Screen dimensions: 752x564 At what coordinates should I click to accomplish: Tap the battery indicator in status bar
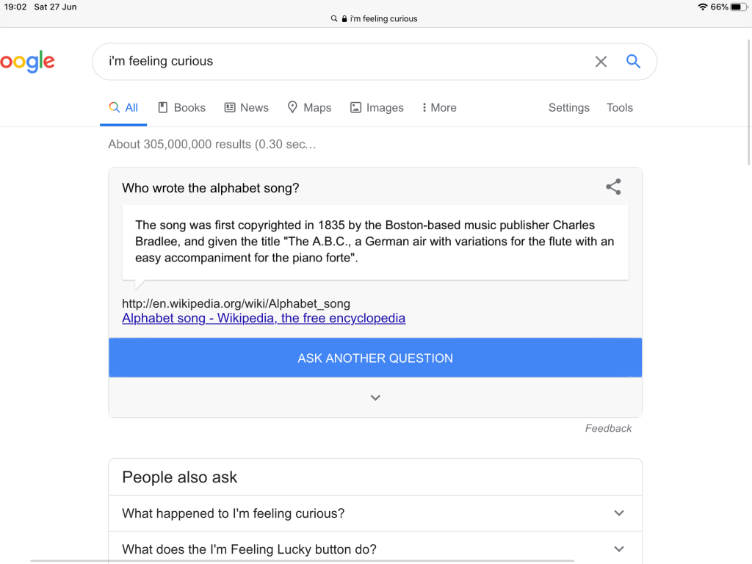(x=737, y=7)
